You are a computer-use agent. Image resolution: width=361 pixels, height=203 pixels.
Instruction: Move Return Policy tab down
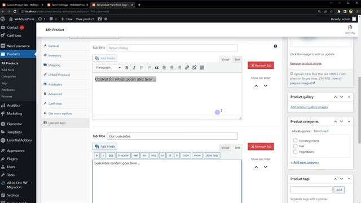266,86
